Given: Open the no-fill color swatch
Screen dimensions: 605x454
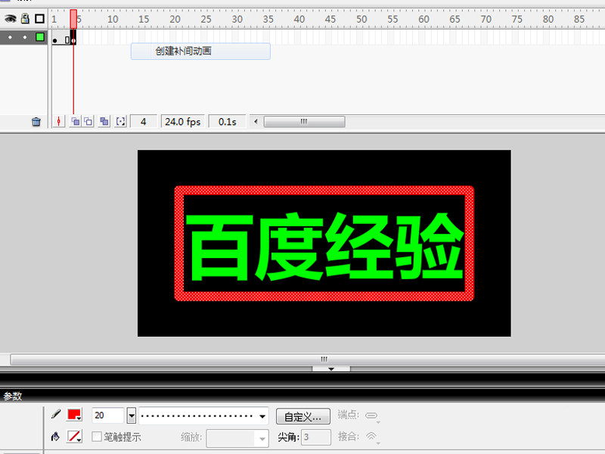Looking at the screenshot, I should click(x=74, y=437).
